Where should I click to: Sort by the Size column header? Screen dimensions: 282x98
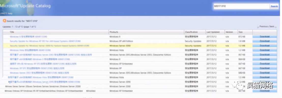241,32
